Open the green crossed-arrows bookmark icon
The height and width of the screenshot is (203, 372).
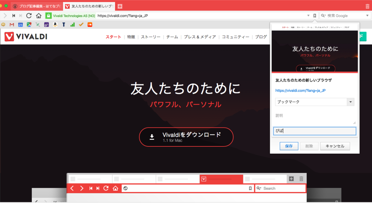click(x=38, y=24)
